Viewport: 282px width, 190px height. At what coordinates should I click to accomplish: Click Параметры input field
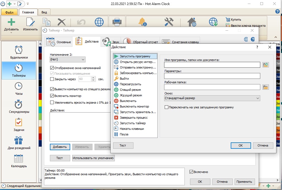[212, 76]
